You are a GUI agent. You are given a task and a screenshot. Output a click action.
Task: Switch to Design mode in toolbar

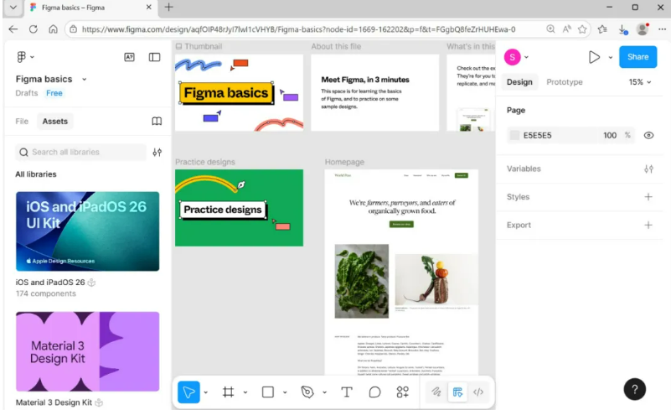457,392
